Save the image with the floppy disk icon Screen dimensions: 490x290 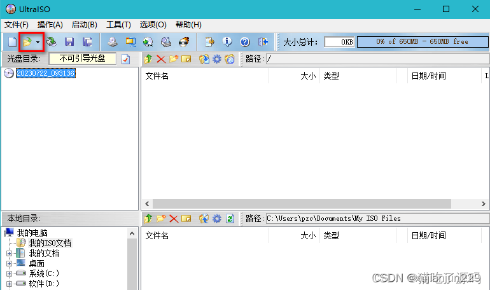coord(69,42)
